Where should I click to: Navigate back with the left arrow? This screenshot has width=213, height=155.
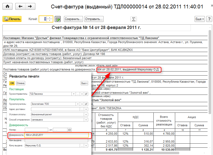pyautogui.click(x=20, y=7)
